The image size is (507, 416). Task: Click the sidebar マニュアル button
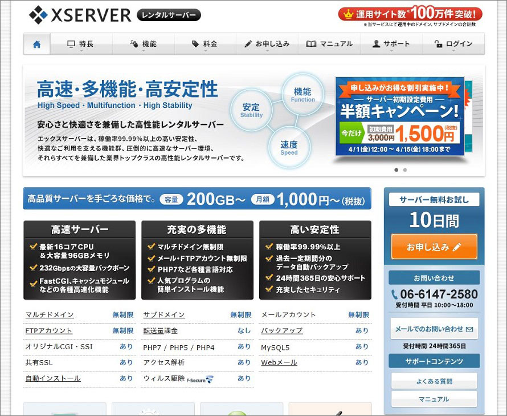pos(434,399)
